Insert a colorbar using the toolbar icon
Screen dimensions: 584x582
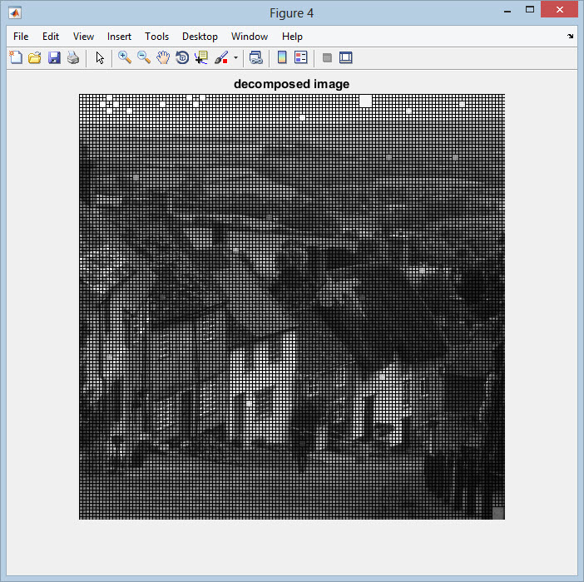pos(282,57)
